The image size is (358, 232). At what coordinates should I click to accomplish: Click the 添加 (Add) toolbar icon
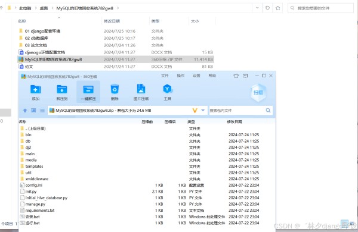[x=36, y=89]
